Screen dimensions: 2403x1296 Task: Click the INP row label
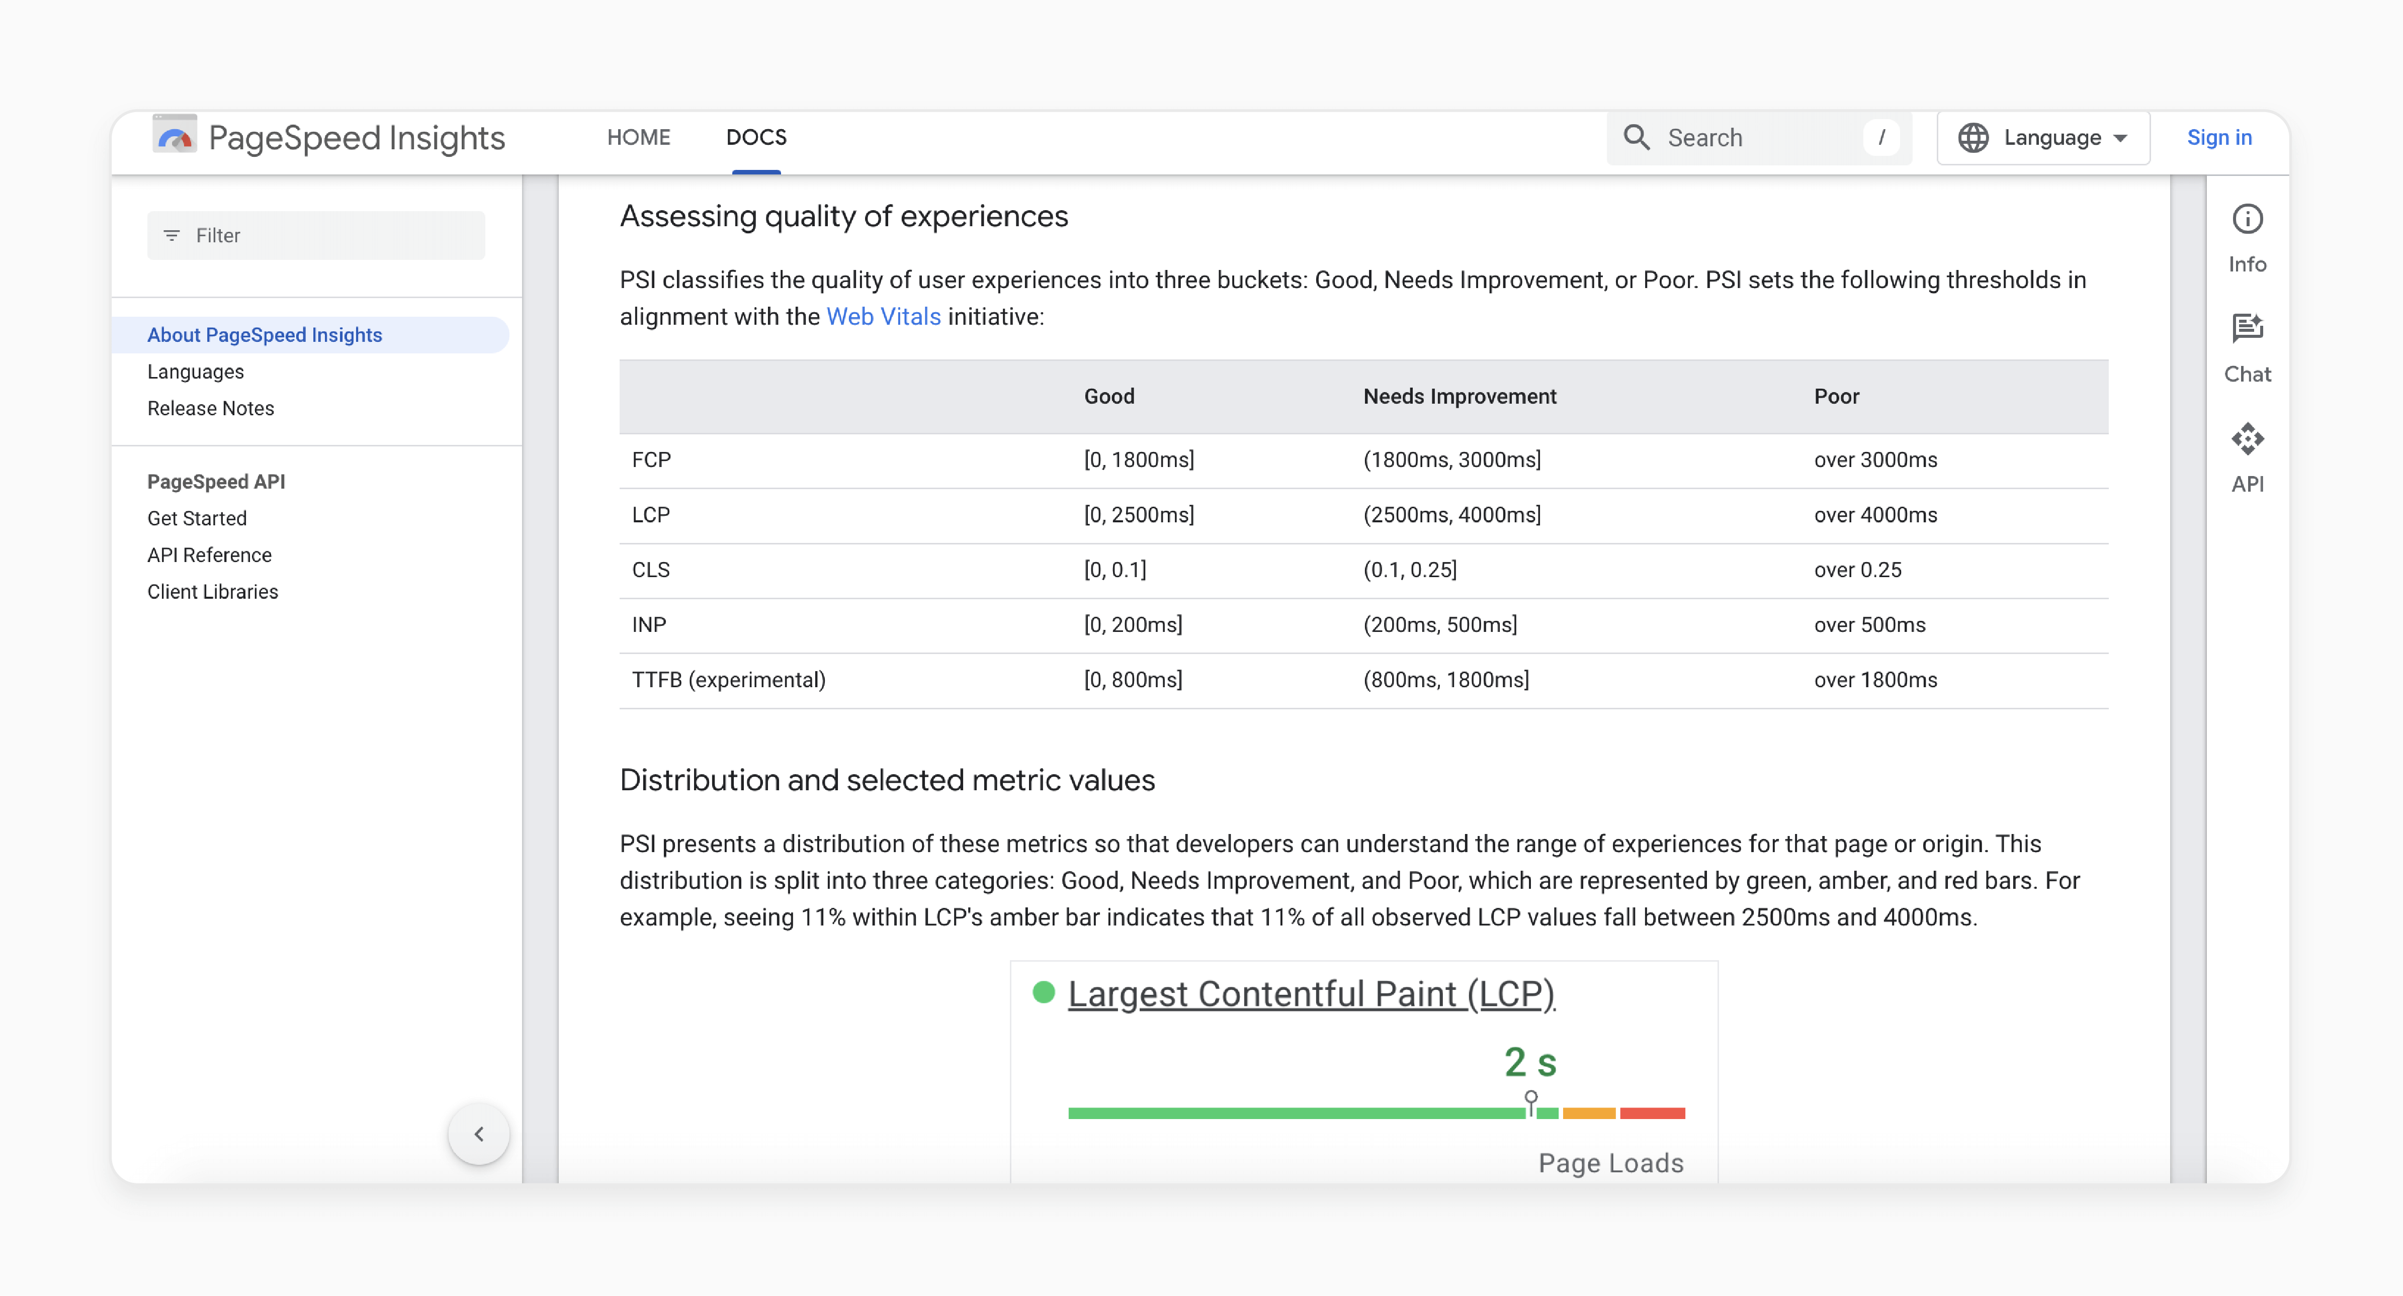[648, 625]
